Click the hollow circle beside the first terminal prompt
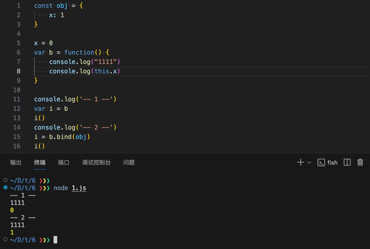370x249 pixels. click(x=5, y=180)
